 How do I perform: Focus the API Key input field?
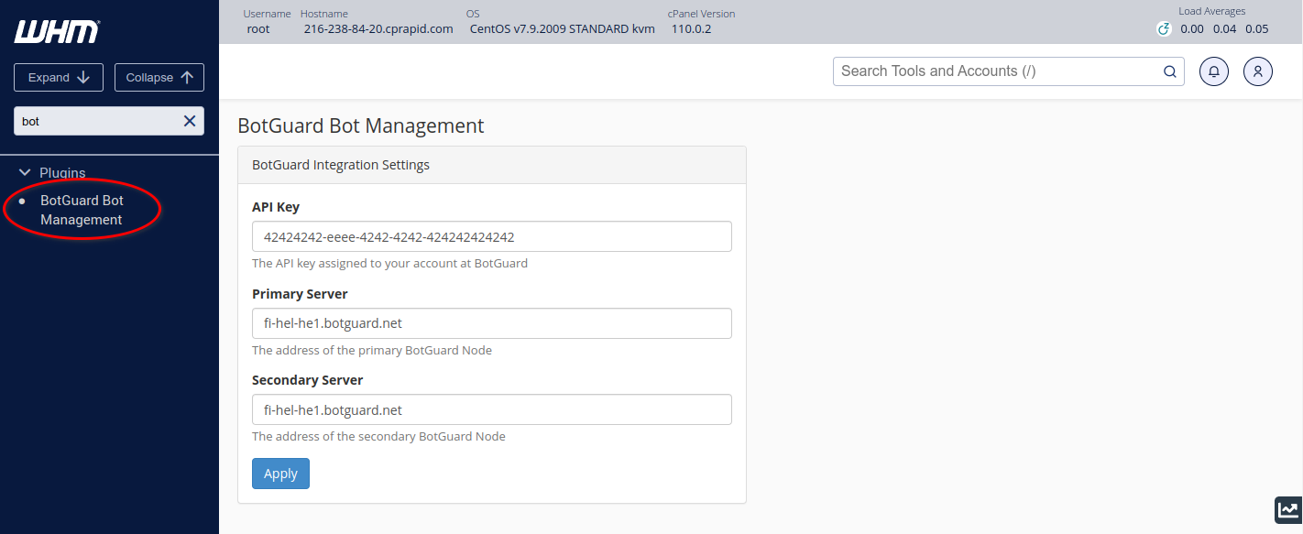point(492,236)
